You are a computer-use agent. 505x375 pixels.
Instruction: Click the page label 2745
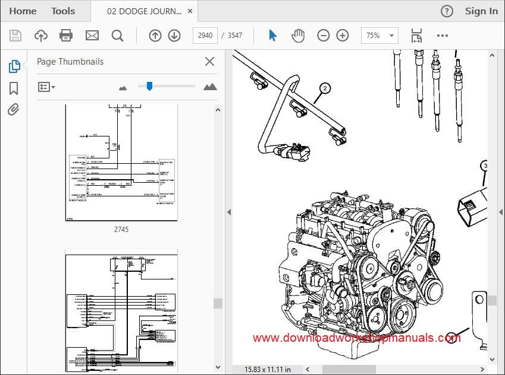tap(121, 230)
